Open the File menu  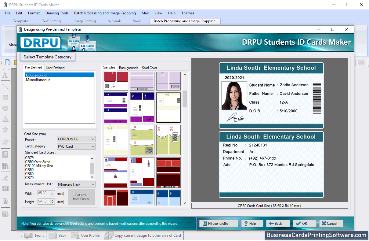coord(8,13)
